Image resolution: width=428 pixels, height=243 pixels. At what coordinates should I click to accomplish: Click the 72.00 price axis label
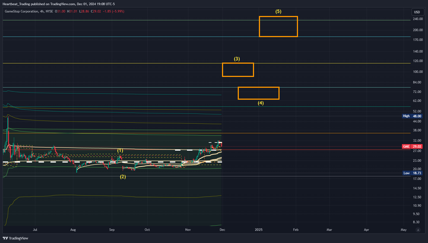point(417,92)
